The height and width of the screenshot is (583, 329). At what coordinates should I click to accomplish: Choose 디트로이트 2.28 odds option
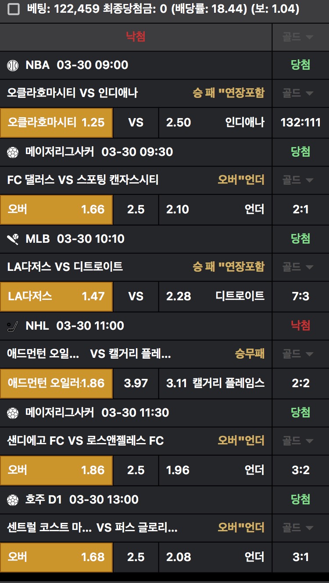pos(215,296)
